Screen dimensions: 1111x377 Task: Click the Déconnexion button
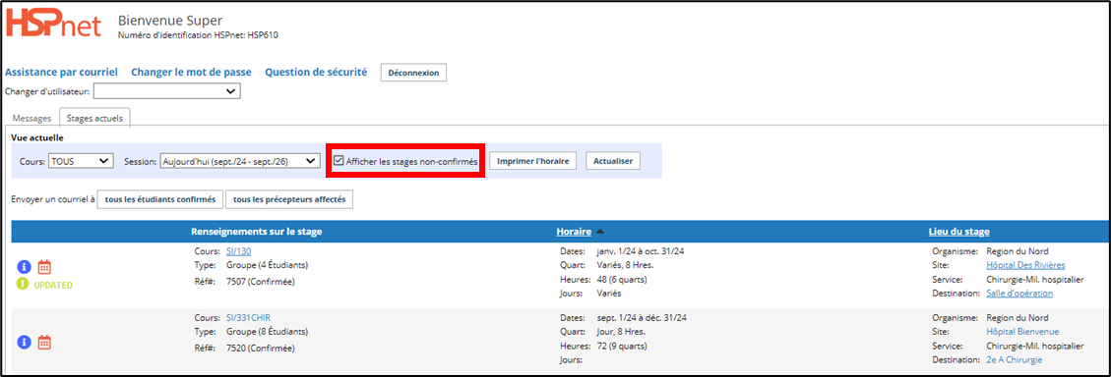(x=413, y=73)
